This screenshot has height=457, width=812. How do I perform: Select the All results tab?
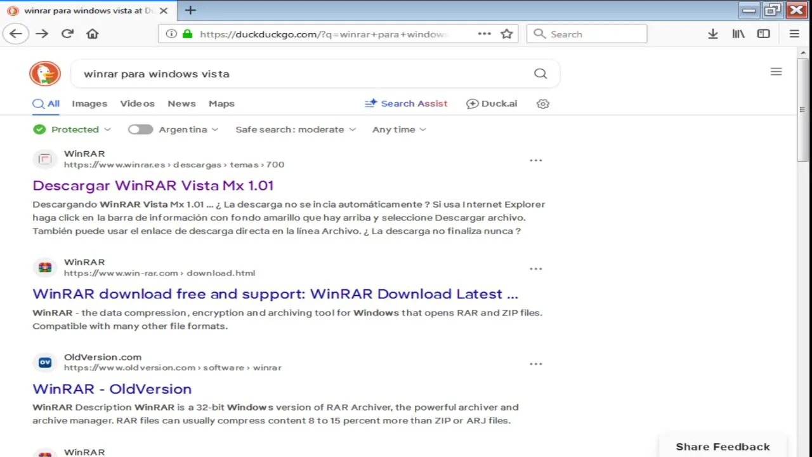pyautogui.click(x=46, y=104)
